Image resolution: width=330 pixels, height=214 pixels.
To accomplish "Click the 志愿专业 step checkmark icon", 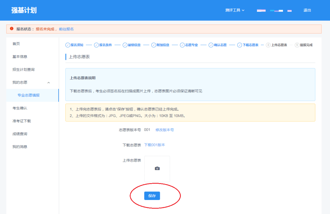I will click(x=182, y=45).
